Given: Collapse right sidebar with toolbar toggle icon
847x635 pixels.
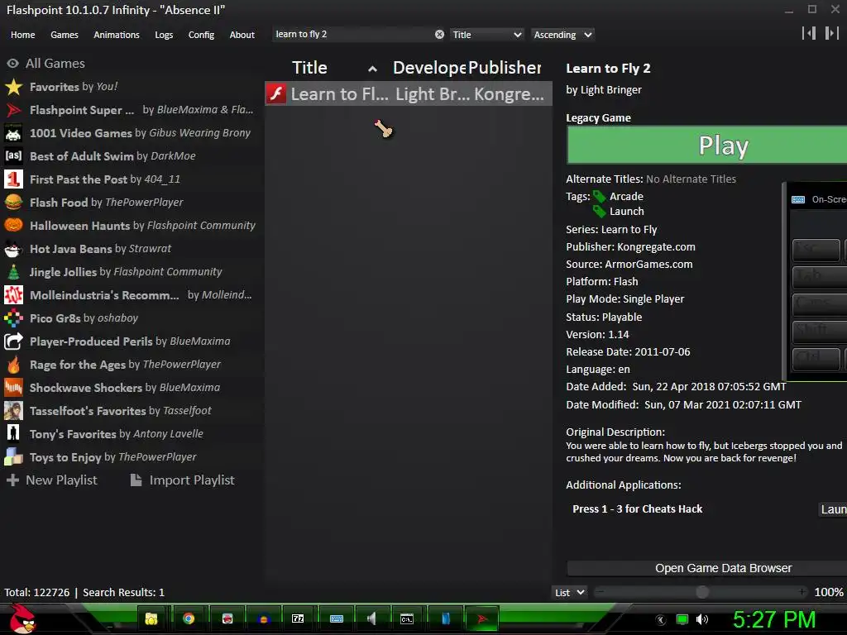Looking at the screenshot, I should click(x=831, y=33).
